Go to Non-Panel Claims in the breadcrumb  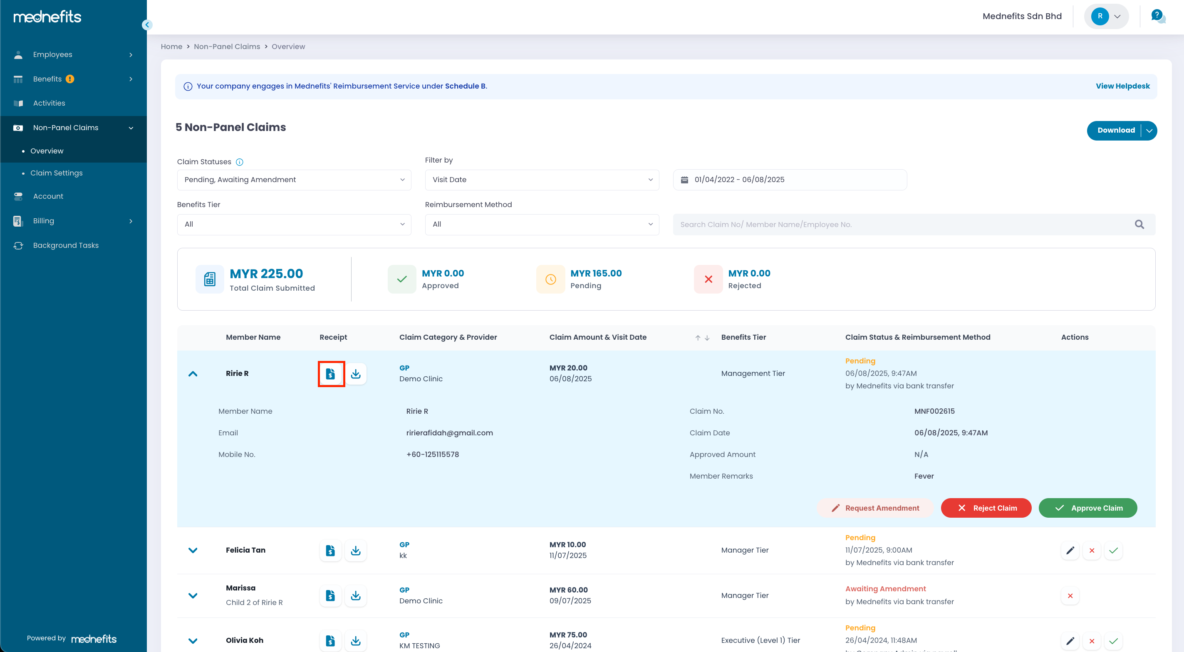coord(227,47)
